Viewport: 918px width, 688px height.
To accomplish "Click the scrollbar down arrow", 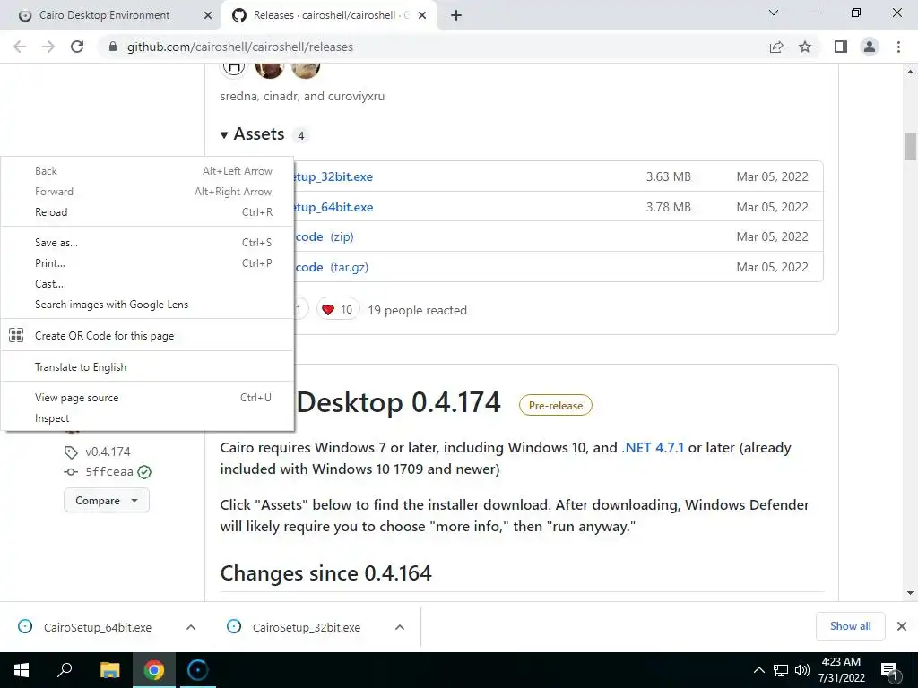I will pos(910,593).
